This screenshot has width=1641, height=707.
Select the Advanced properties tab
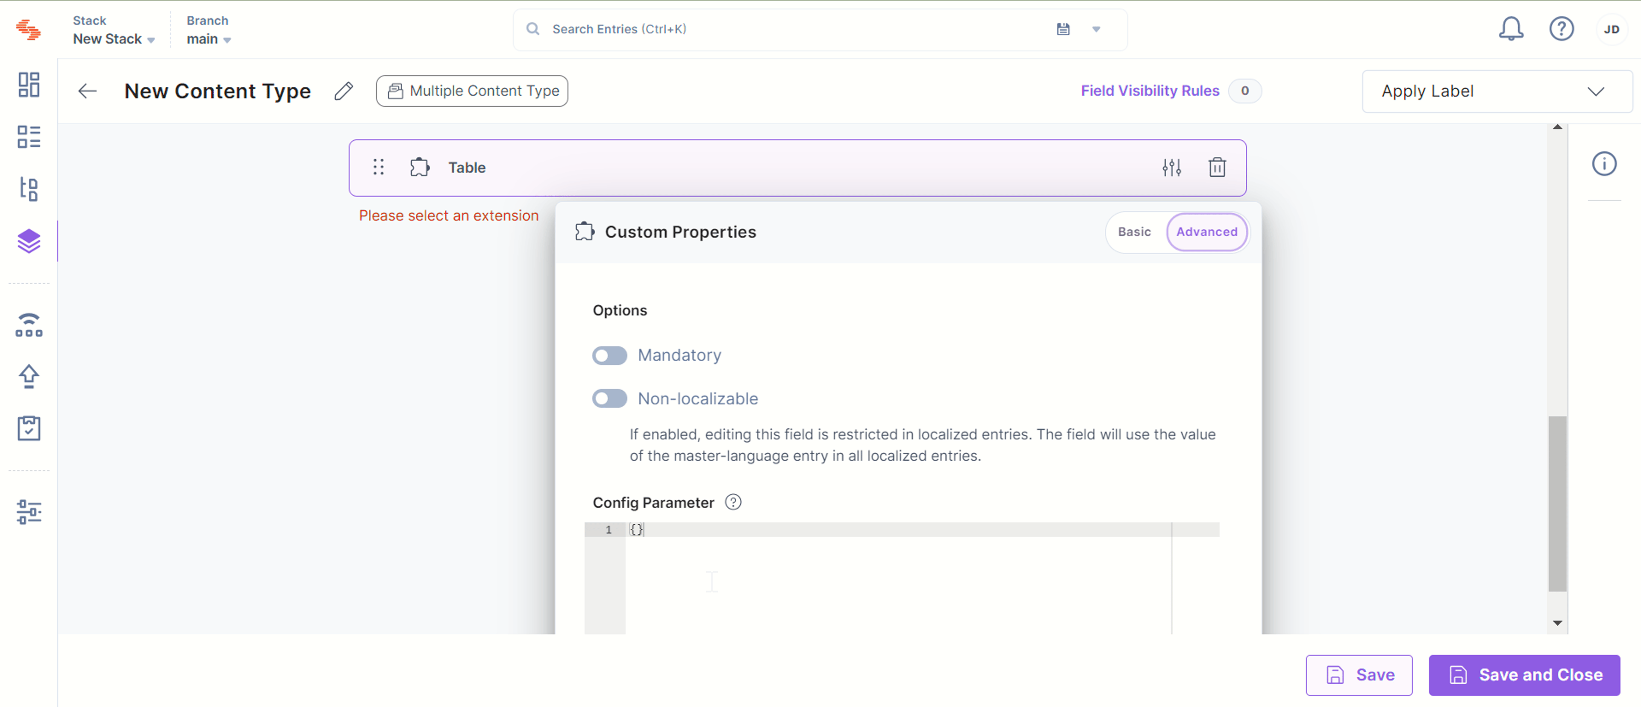pos(1206,232)
